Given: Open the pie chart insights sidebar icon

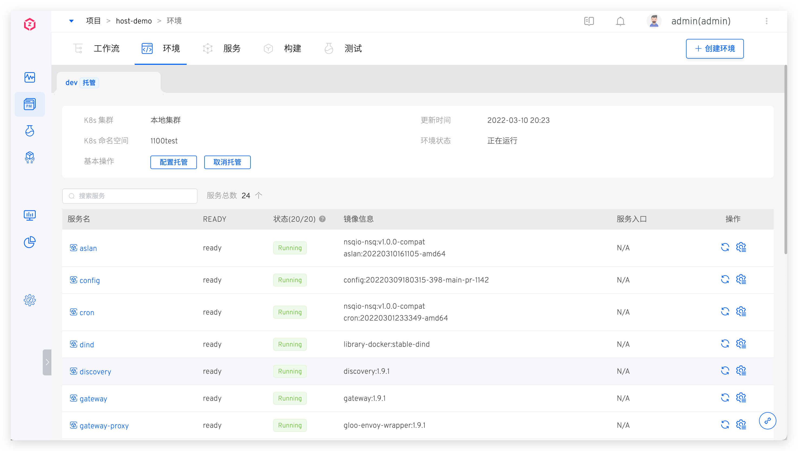Looking at the screenshot, I should (30, 242).
